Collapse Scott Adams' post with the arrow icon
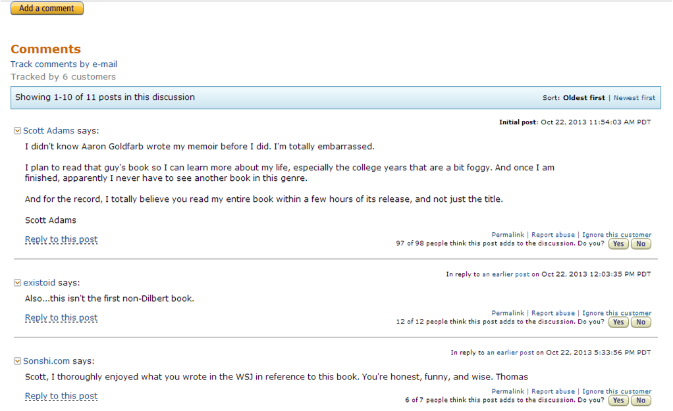673x411 pixels. click(x=17, y=131)
